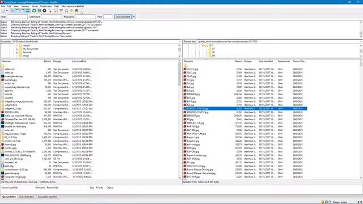This screenshot has height=204, width=363.
Task: Click the New version available! menu
Action: [x=73, y=6]
